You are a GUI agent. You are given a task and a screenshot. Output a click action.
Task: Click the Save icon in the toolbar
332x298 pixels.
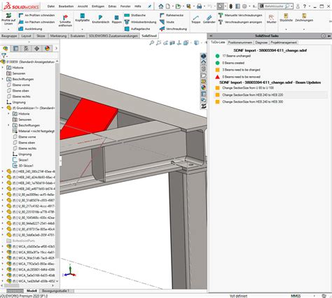point(188,6)
